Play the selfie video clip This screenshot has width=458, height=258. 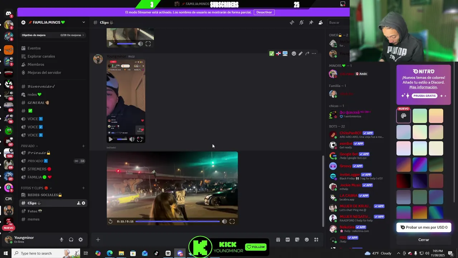click(111, 139)
